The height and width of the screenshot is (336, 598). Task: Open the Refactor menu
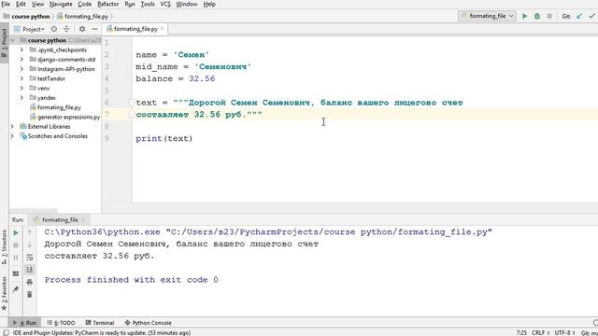108,4
